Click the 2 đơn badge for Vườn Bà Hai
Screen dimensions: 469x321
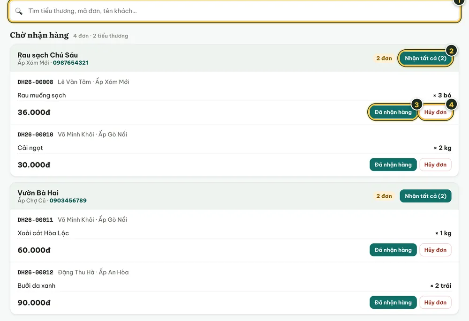click(384, 196)
